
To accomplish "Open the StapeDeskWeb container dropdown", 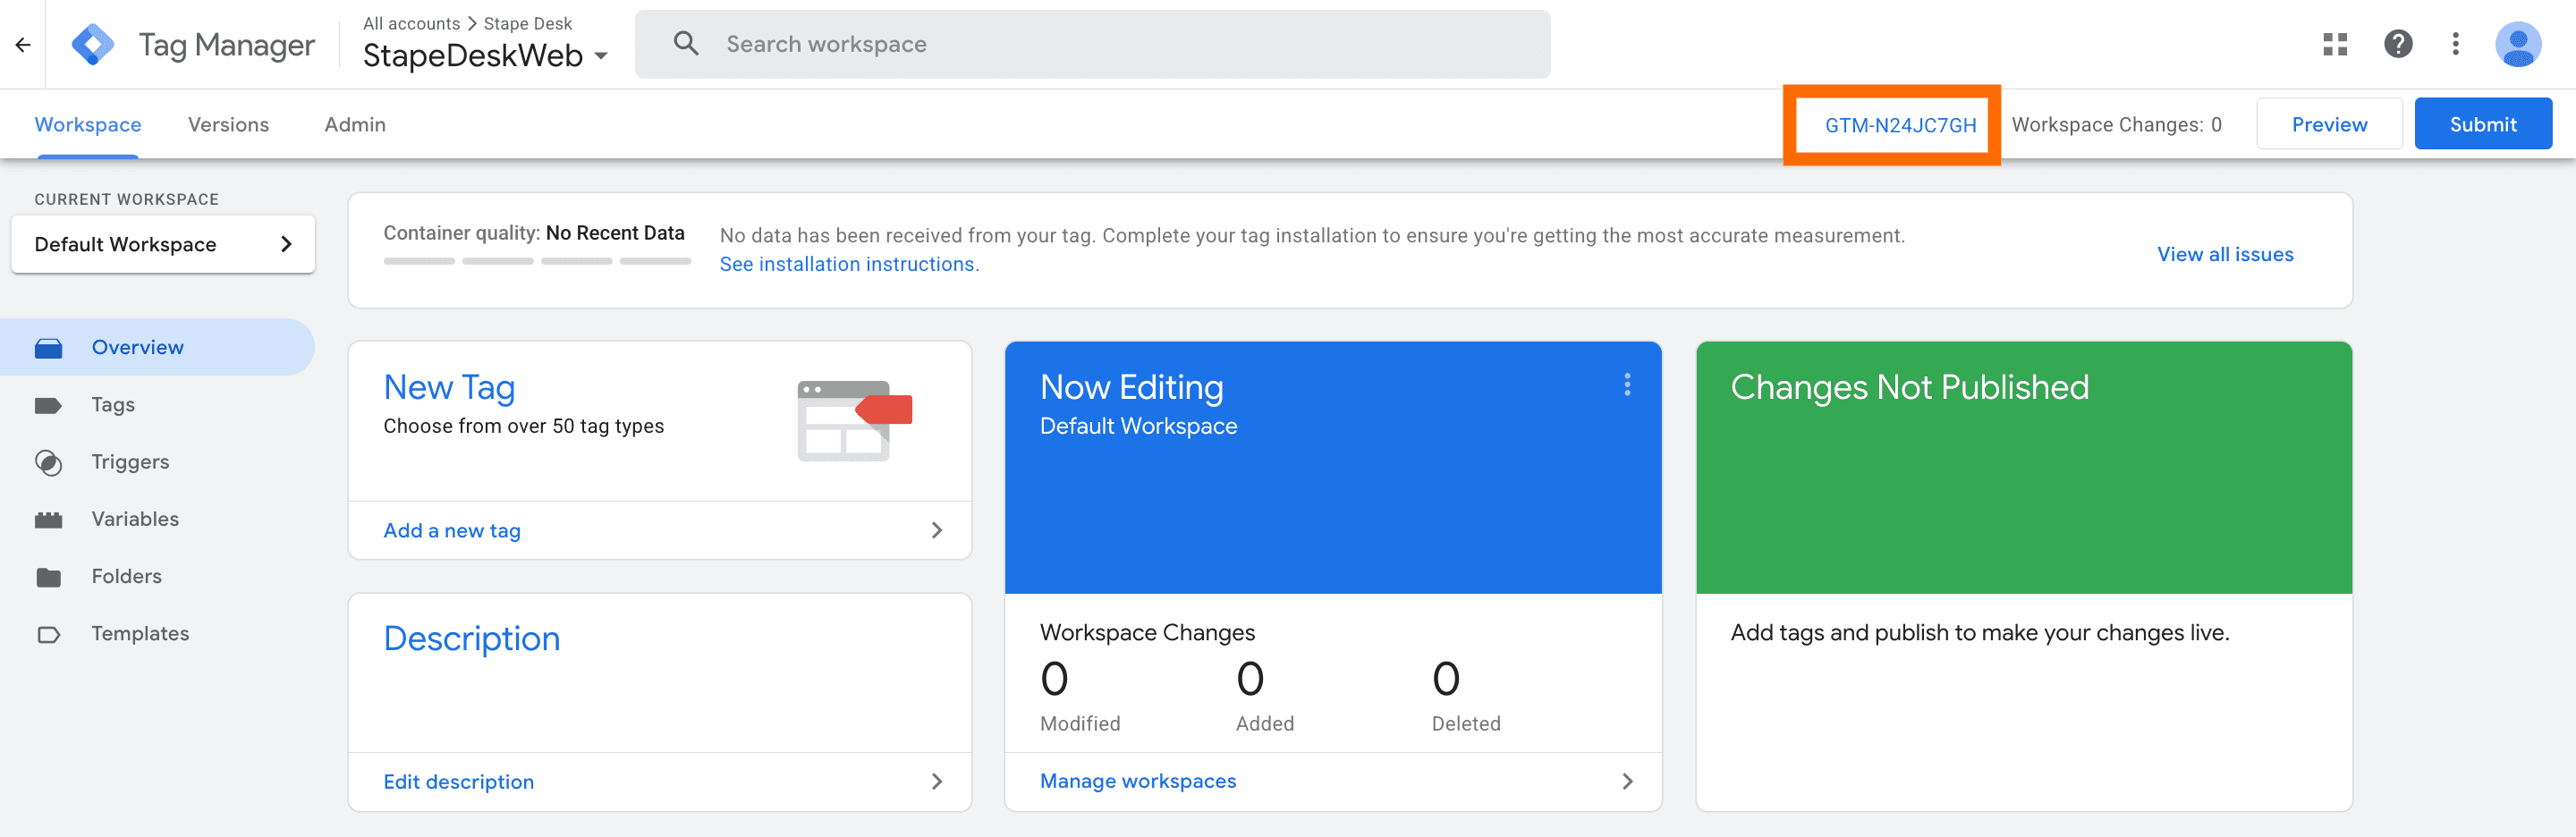I will (x=484, y=55).
